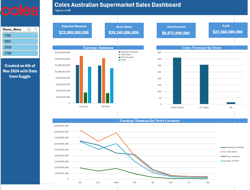
Task: Select Cost Incurred green legend swatch in bar chart
Action: tap(119, 57)
